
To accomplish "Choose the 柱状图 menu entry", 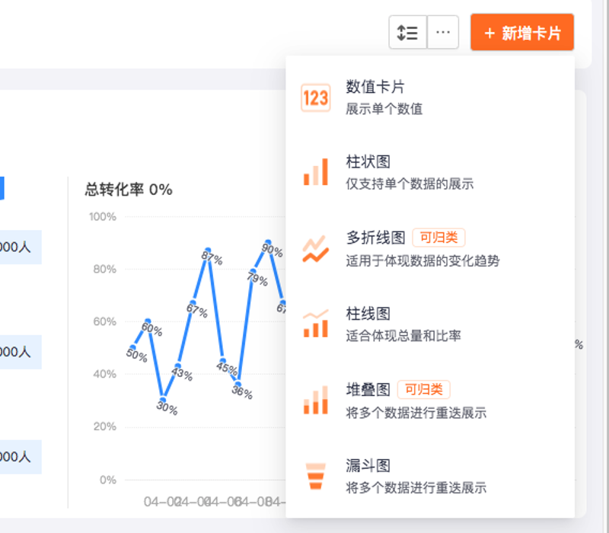I will [x=430, y=173].
